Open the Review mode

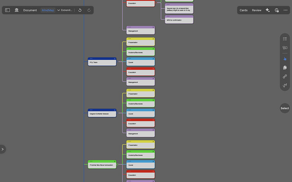[x=256, y=10]
